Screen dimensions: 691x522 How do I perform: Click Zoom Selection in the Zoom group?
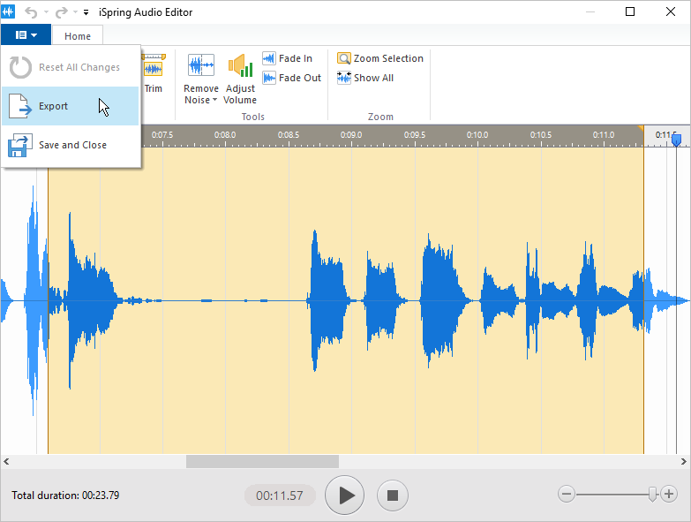pyautogui.click(x=380, y=58)
